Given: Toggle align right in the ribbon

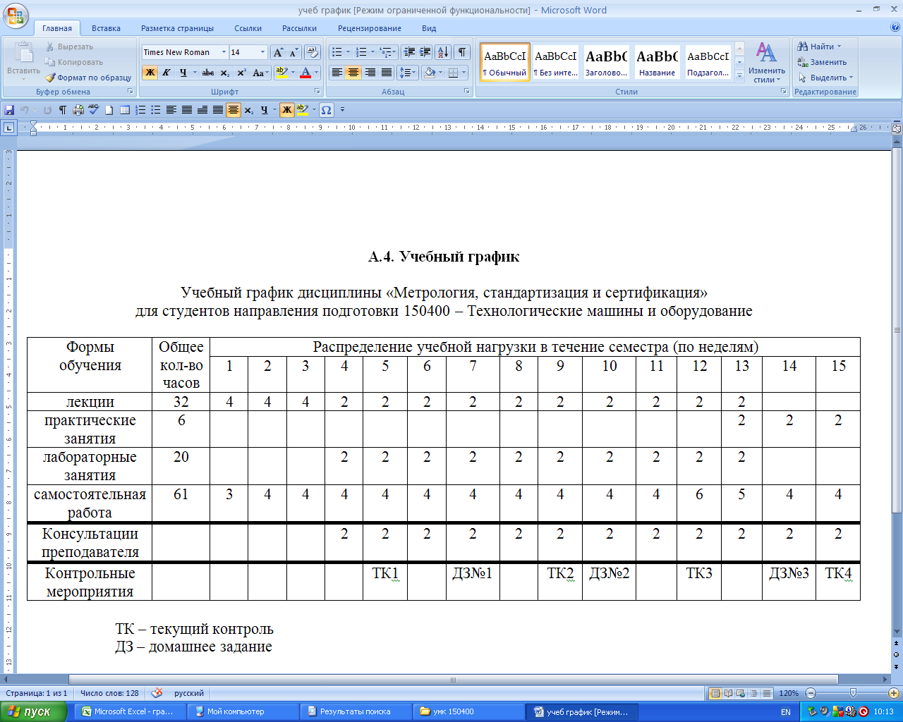Looking at the screenshot, I should 370,73.
